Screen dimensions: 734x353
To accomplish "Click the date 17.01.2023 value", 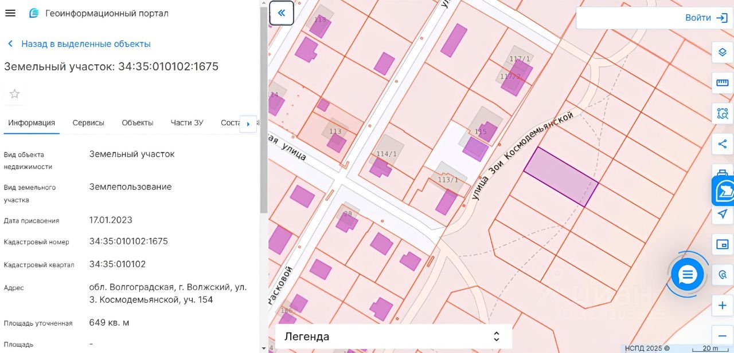I will (x=111, y=220).
